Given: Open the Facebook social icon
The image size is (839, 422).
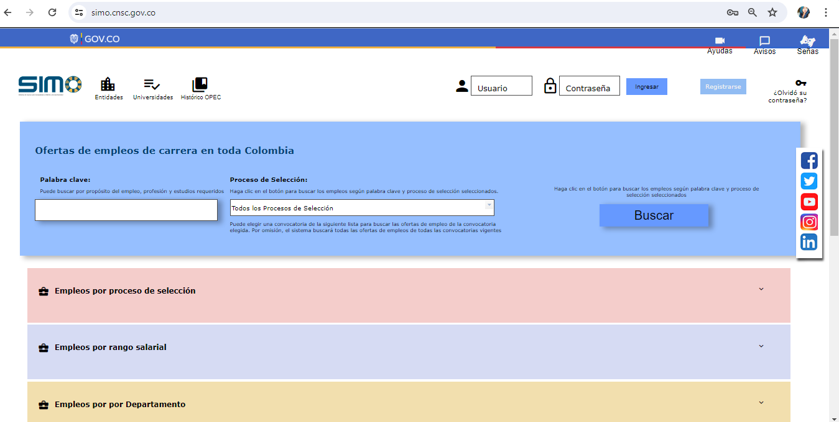Looking at the screenshot, I should pyautogui.click(x=809, y=161).
